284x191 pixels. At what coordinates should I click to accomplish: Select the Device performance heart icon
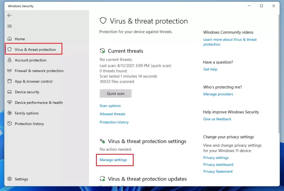10,102
